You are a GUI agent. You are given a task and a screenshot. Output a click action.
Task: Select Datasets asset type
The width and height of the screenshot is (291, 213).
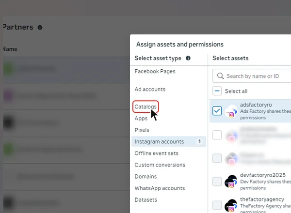coord(146,200)
